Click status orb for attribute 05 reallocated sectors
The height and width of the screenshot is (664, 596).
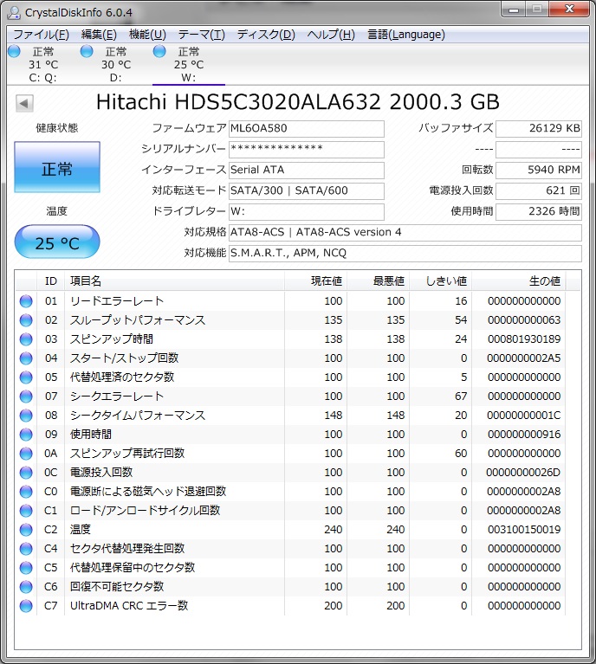[26, 377]
